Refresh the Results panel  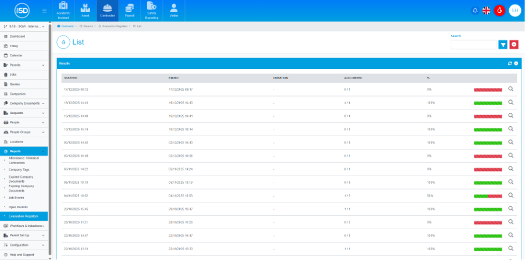(x=510, y=63)
